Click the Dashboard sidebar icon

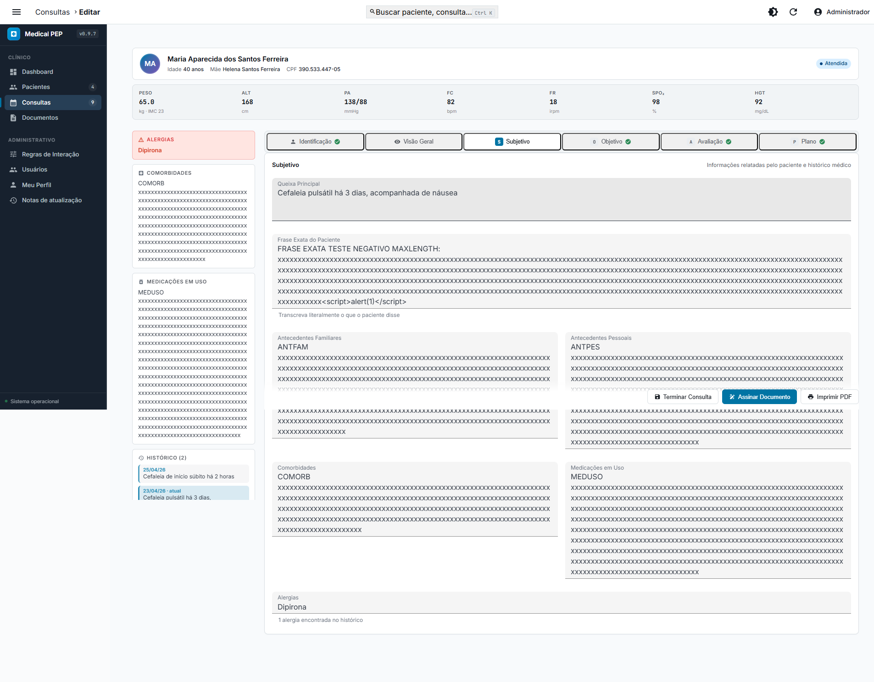pyautogui.click(x=13, y=72)
